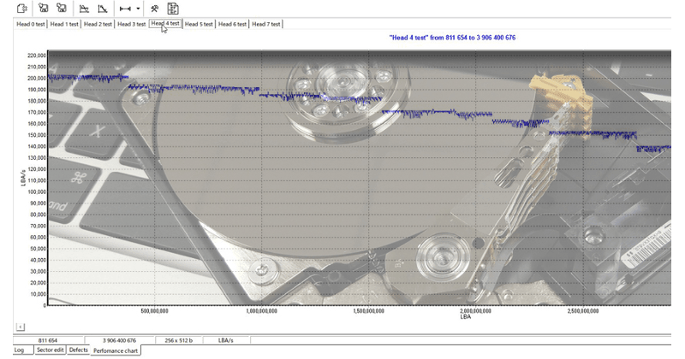Switch to the Head 7 test tab
Image resolution: width=685 pixels, height=359 pixels.
tap(265, 24)
